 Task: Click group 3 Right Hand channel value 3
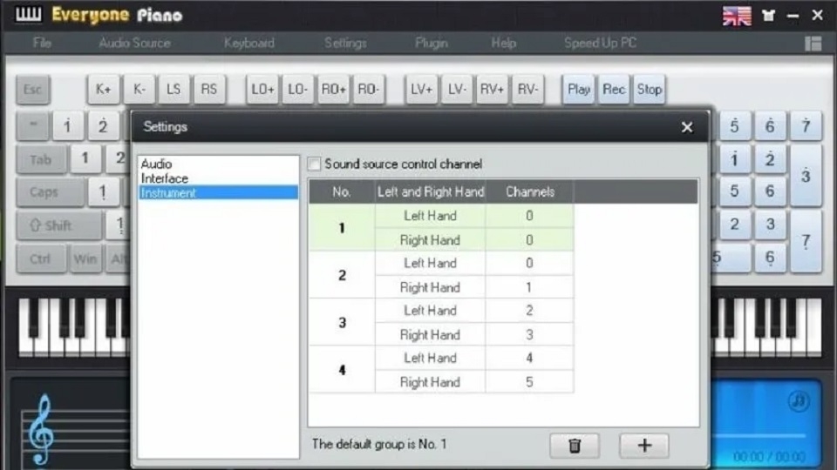[x=529, y=334]
